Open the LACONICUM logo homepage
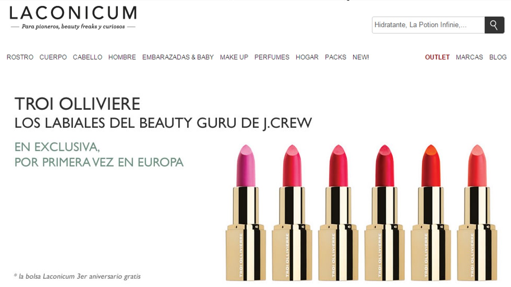This screenshot has height=287, width=511. tap(73, 18)
